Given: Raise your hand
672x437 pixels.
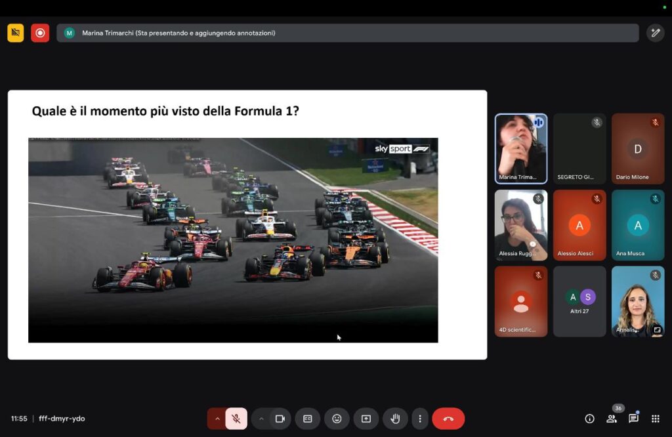Looking at the screenshot, I should coord(395,419).
